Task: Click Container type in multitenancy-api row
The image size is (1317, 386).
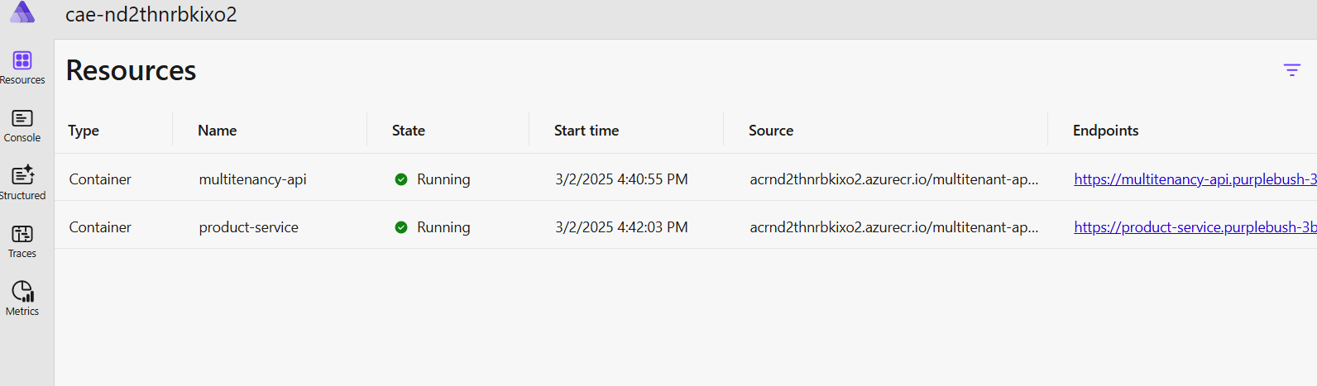Action: tap(100, 179)
